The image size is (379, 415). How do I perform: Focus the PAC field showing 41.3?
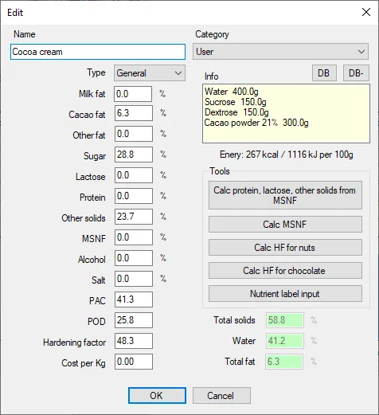(133, 300)
